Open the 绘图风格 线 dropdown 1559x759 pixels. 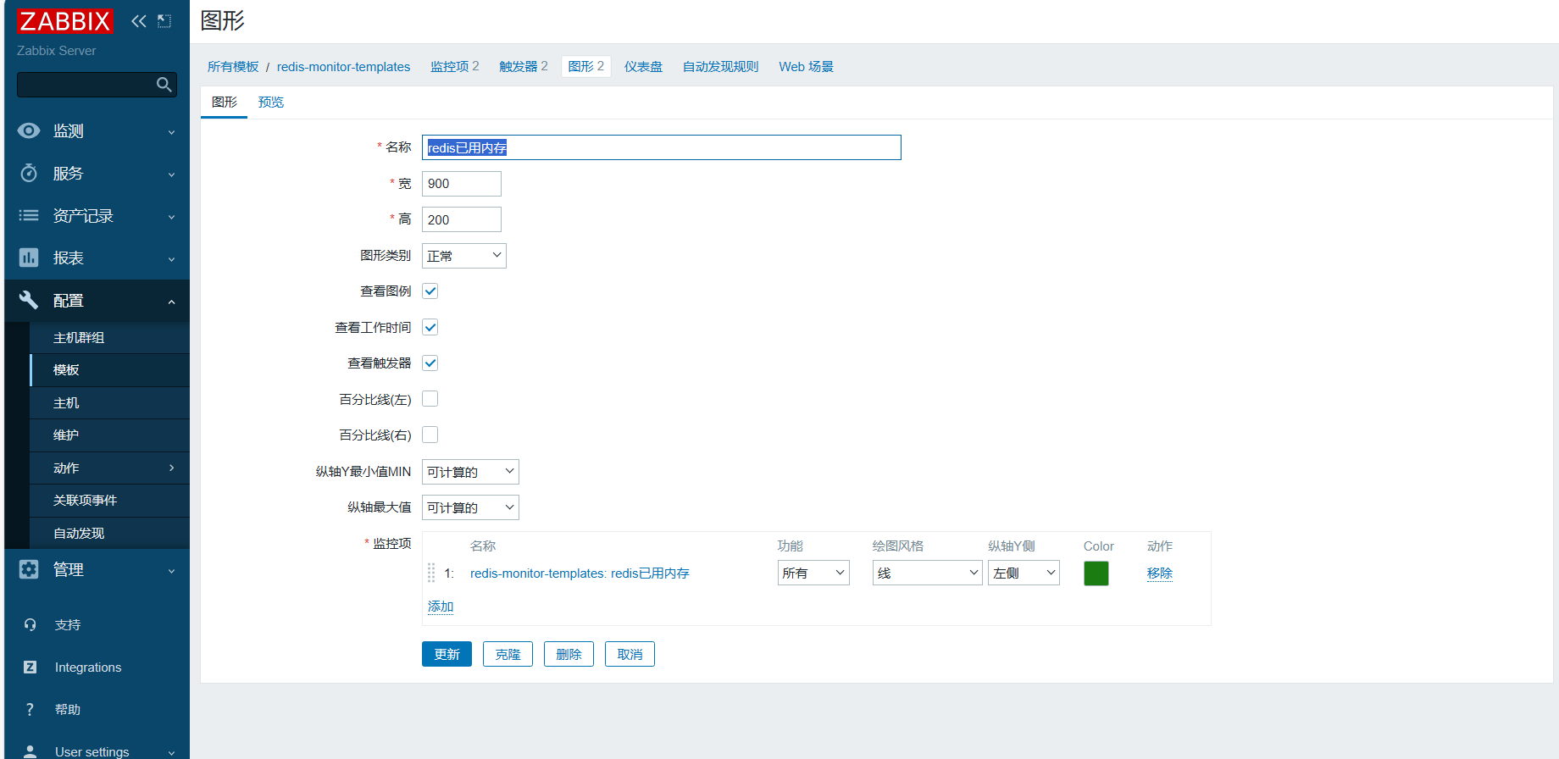[x=928, y=573]
